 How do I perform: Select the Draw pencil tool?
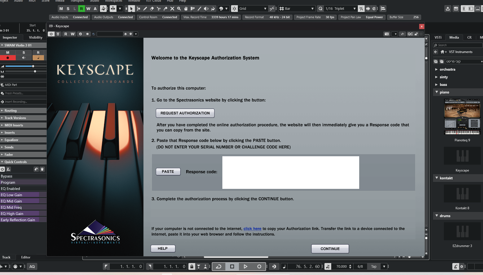point(145,9)
